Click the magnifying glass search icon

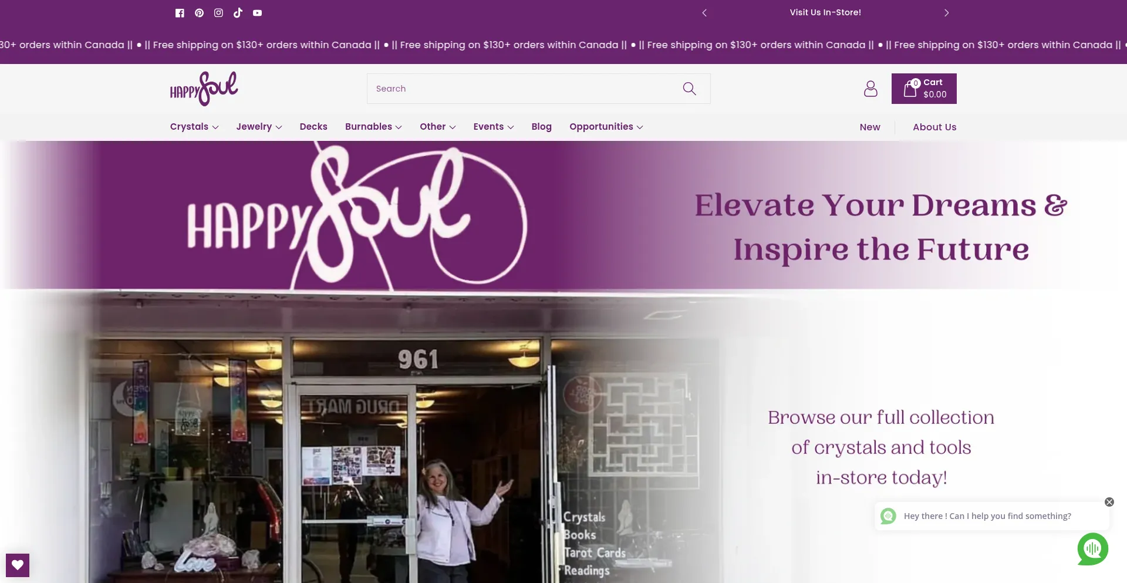(689, 89)
